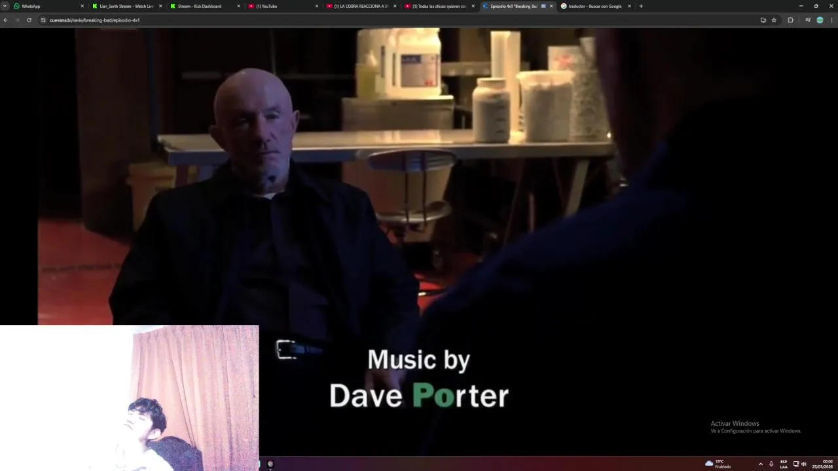The height and width of the screenshot is (471, 838).
Task: Click the cuevana.bi address bar URL
Action: pyautogui.click(x=95, y=20)
